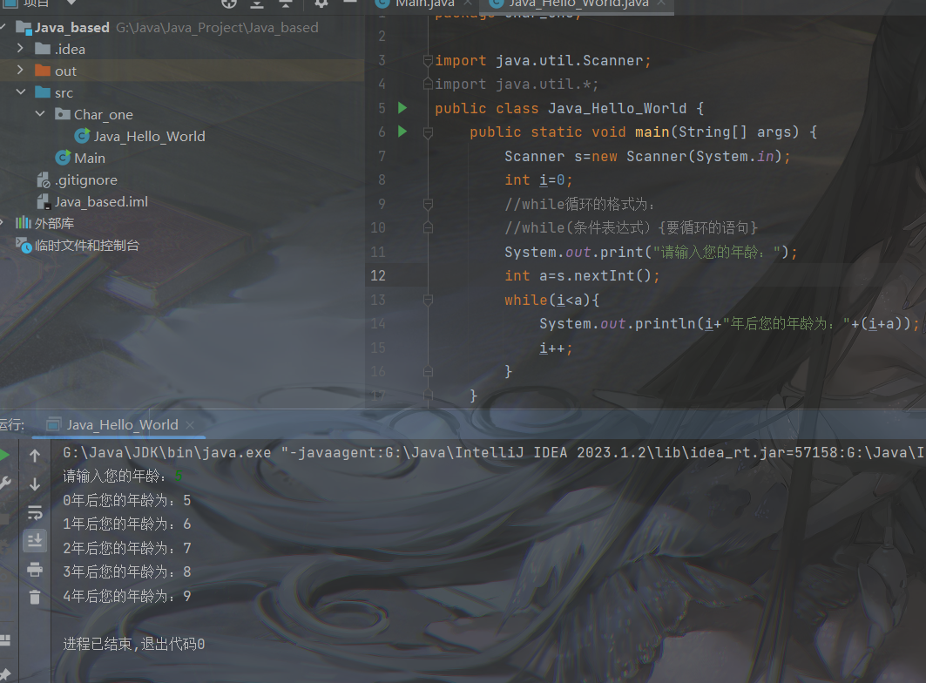Expand the .idea folder
Viewport: 926px width, 683px height.
click(21, 49)
